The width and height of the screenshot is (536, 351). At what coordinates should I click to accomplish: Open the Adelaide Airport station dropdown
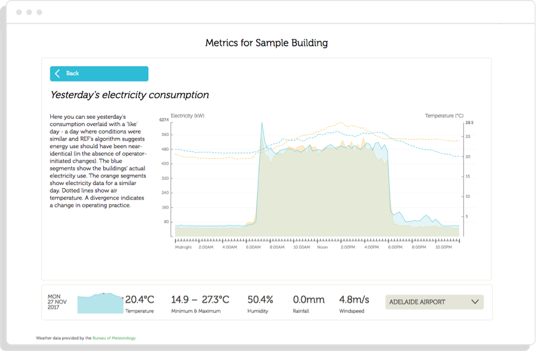pos(434,302)
